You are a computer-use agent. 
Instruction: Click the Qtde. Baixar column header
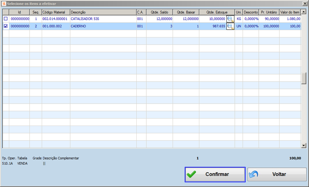coord(186,12)
